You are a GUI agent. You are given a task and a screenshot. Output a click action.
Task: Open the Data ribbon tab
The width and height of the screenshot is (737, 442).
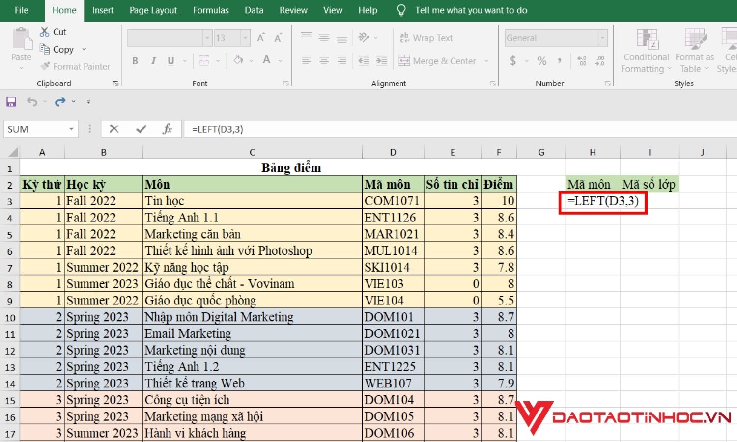pyautogui.click(x=254, y=10)
